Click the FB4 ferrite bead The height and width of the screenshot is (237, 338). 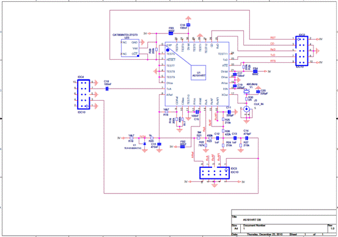(x=255, y=71)
